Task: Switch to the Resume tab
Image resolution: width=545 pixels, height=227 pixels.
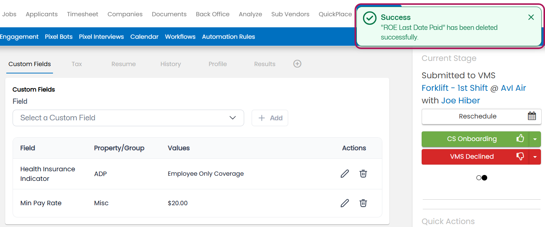Action: [123, 64]
